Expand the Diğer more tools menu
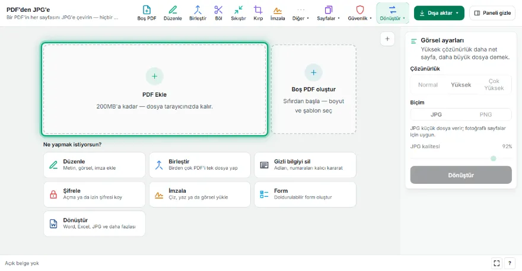 tap(301, 13)
